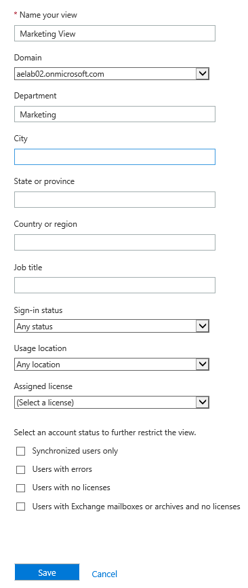Open the Any location combo box
248x588 pixels.
pos(112,364)
